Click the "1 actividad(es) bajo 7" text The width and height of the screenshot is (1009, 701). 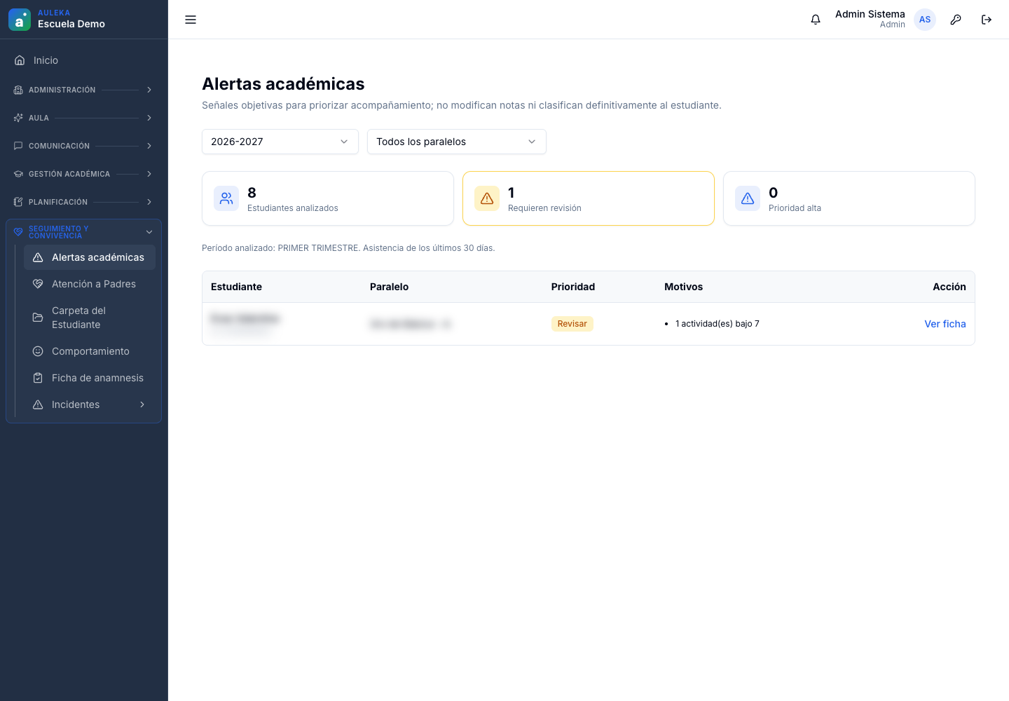click(718, 324)
